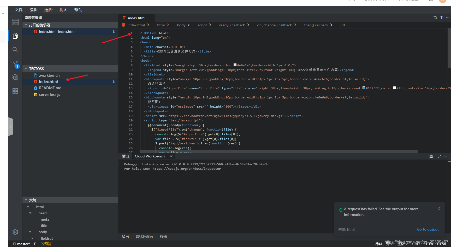Click the HTML language mode indicator
Viewport: 451px width, 247px height.
pos(442,244)
